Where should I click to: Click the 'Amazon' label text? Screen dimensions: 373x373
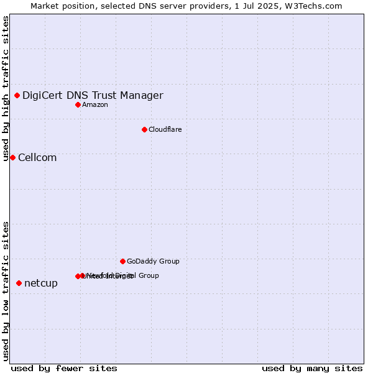coord(95,104)
